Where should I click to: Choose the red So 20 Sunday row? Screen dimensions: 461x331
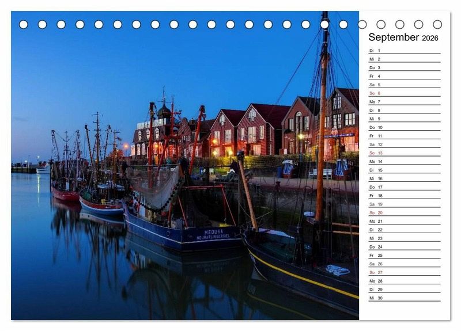click(404, 212)
